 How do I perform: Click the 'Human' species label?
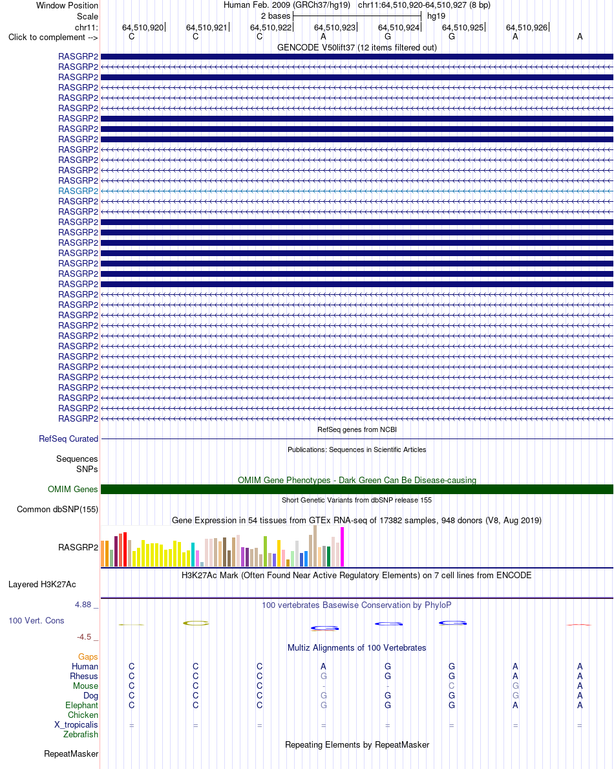[85, 667]
